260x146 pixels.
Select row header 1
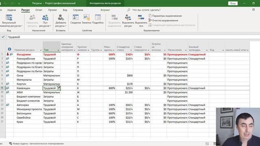click(x=3, y=54)
